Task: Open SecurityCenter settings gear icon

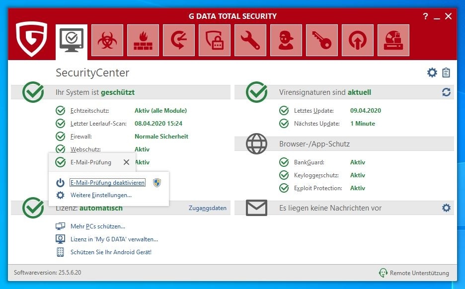Action: pos(432,72)
